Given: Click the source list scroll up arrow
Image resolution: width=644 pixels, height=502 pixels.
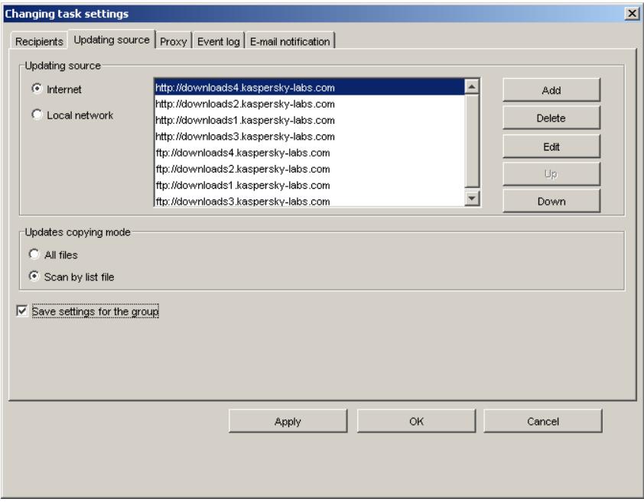Looking at the screenshot, I should 472,86.
